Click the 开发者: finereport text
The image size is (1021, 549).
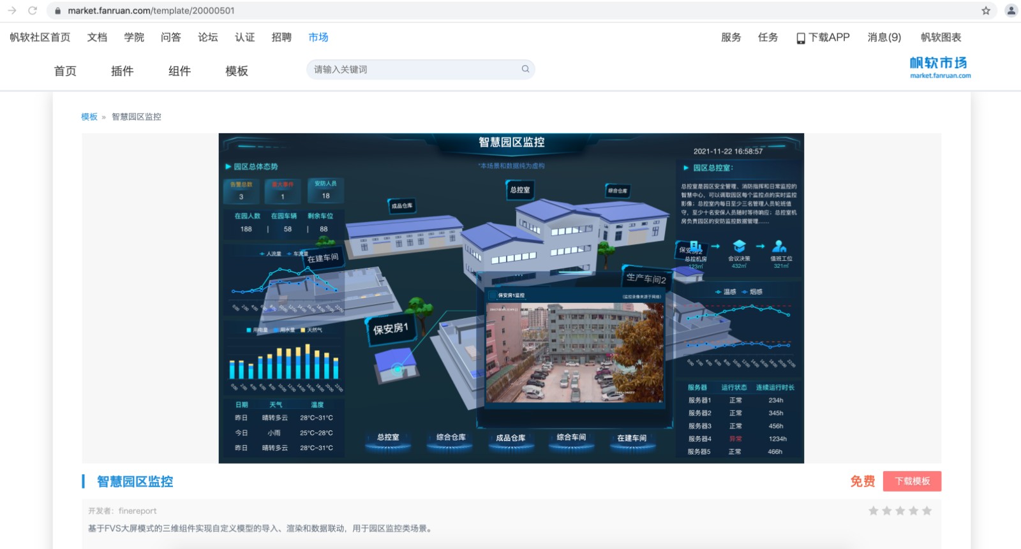(x=123, y=511)
